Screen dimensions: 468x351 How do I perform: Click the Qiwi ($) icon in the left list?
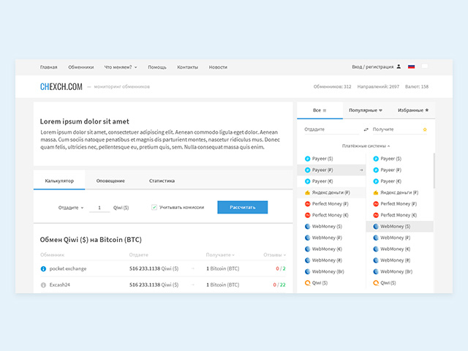[307, 283]
